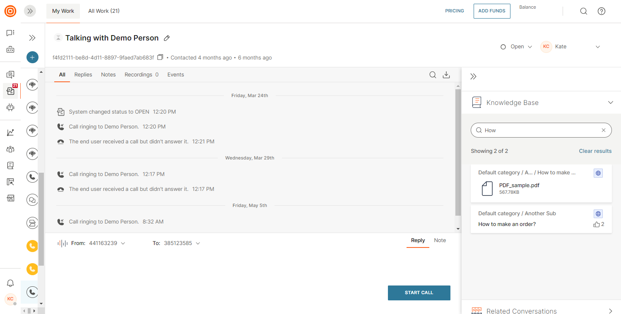Expand the conversation list panel
The width and height of the screenshot is (621, 314).
pos(32,38)
